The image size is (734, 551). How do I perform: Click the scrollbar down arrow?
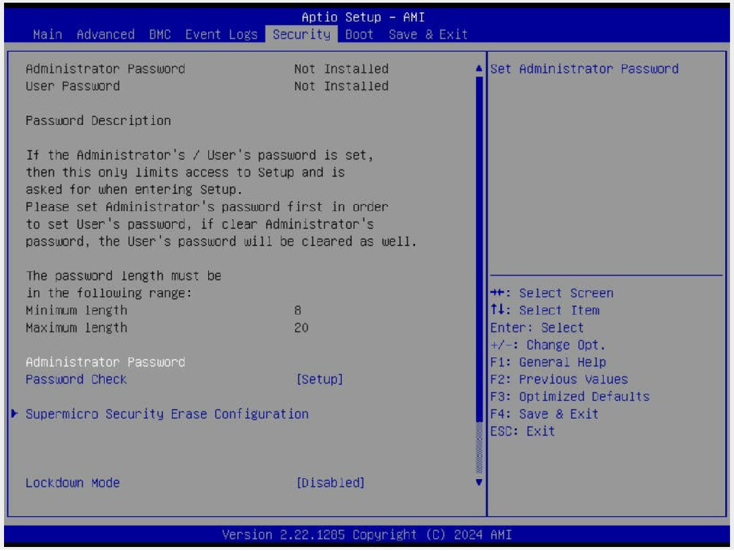click(479, 482)
